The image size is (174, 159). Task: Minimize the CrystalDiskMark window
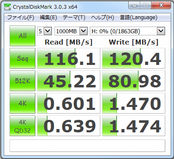click(134, 5)
